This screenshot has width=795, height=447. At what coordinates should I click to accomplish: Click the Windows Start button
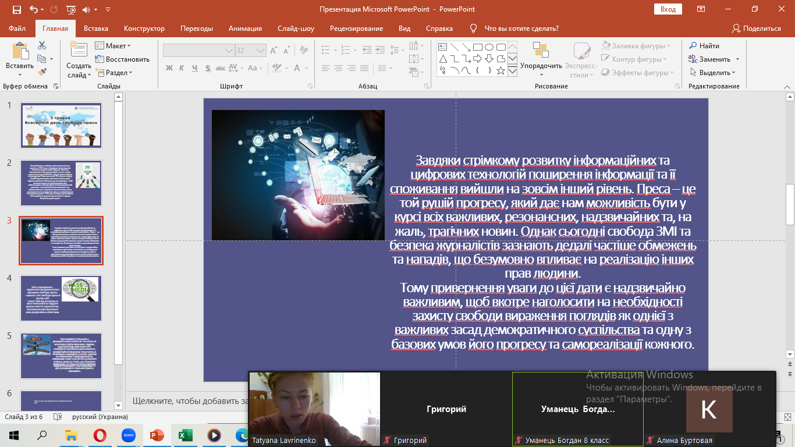[14, 435]
